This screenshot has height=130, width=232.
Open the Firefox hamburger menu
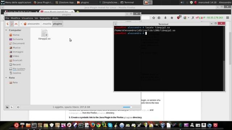pyautogui.click(x=228, y=18)
